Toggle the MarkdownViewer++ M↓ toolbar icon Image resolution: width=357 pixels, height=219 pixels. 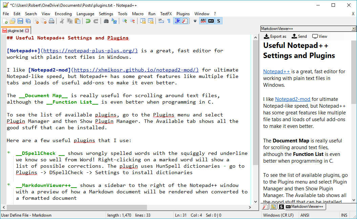tap(211, 21)
